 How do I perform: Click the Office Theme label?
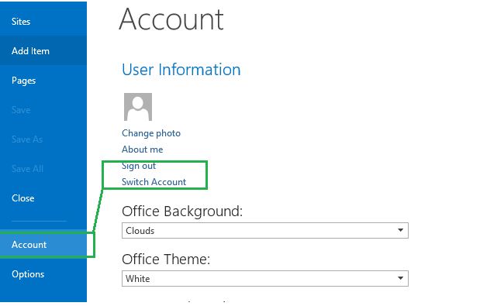pos(166,260)
